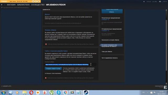Launch Yandex browser from the taskbar
Viewport: 168px width, 95px height.
pos(45,93)
